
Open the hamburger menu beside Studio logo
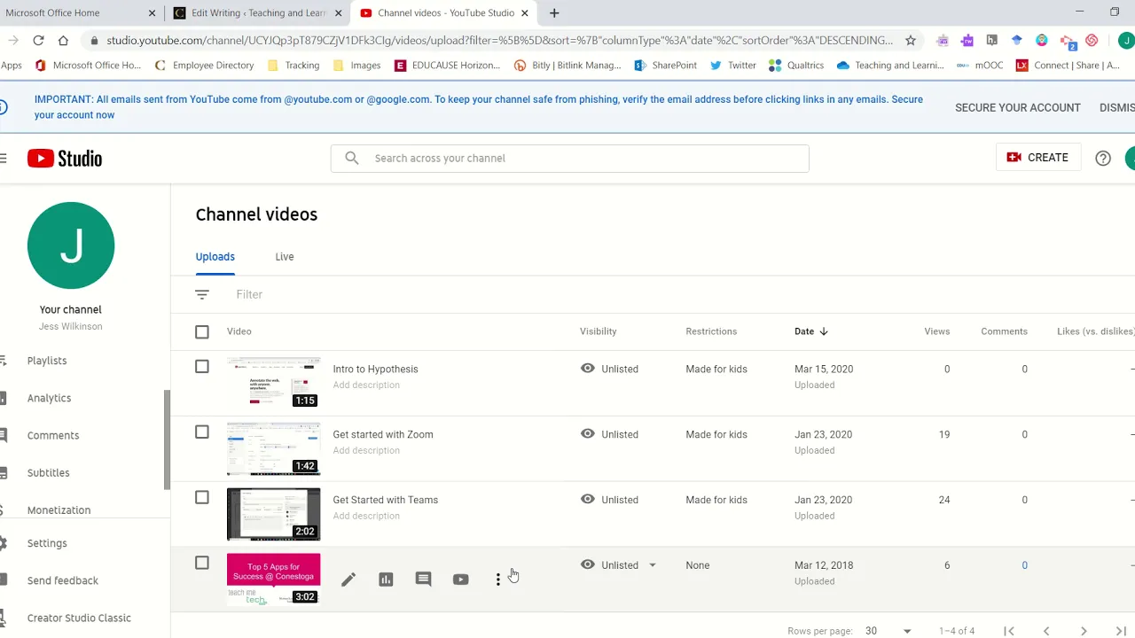(x=4, y=159)
